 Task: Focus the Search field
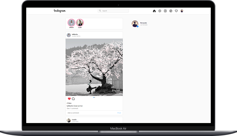coord(114,11)
